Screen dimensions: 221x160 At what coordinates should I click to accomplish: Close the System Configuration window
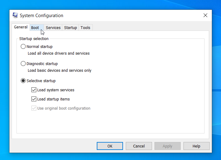pyautogui.click(x=205, y=15)
